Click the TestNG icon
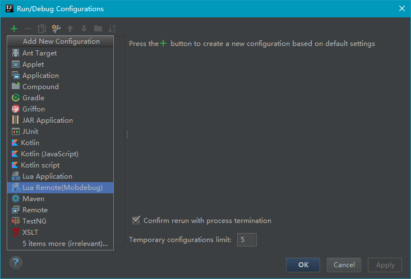Viewport: 411px width, 279px height. click(16, 221)
